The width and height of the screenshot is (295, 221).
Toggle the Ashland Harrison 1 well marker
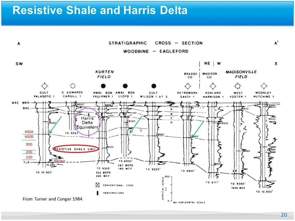[x=213, y=85]
